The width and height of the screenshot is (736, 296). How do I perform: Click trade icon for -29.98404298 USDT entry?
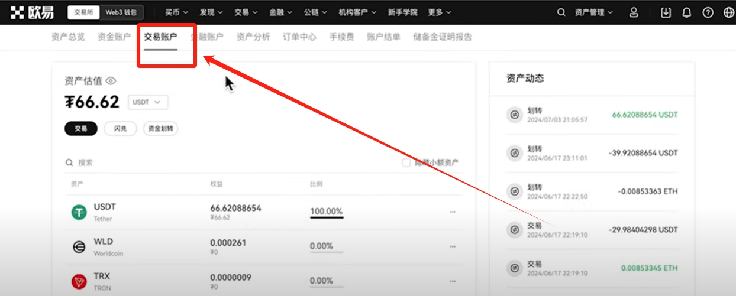[x=515, y=230]
